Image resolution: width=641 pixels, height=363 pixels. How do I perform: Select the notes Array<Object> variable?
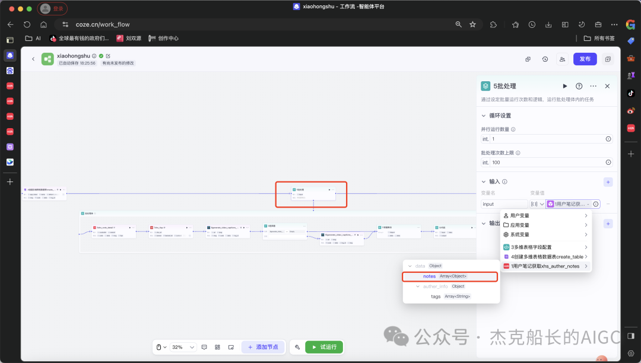click(429, 276)
